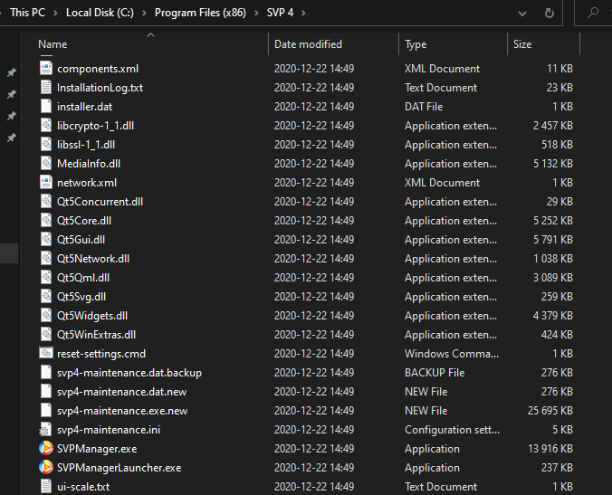Select the svp4-maintenance.ini file icon
This screenshot has width=612, height=495.
(46, 430)
